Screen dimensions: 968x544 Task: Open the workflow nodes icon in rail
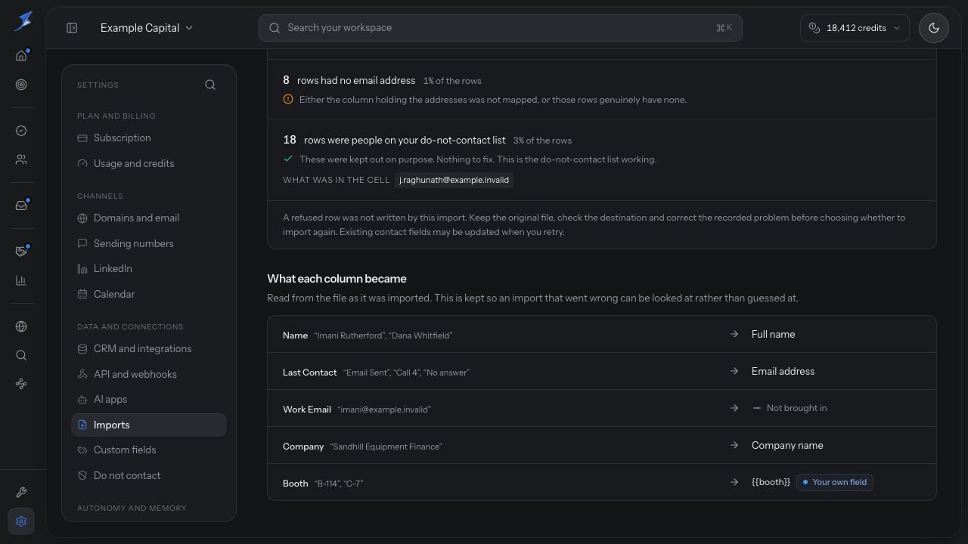click(x=21, y=384)
